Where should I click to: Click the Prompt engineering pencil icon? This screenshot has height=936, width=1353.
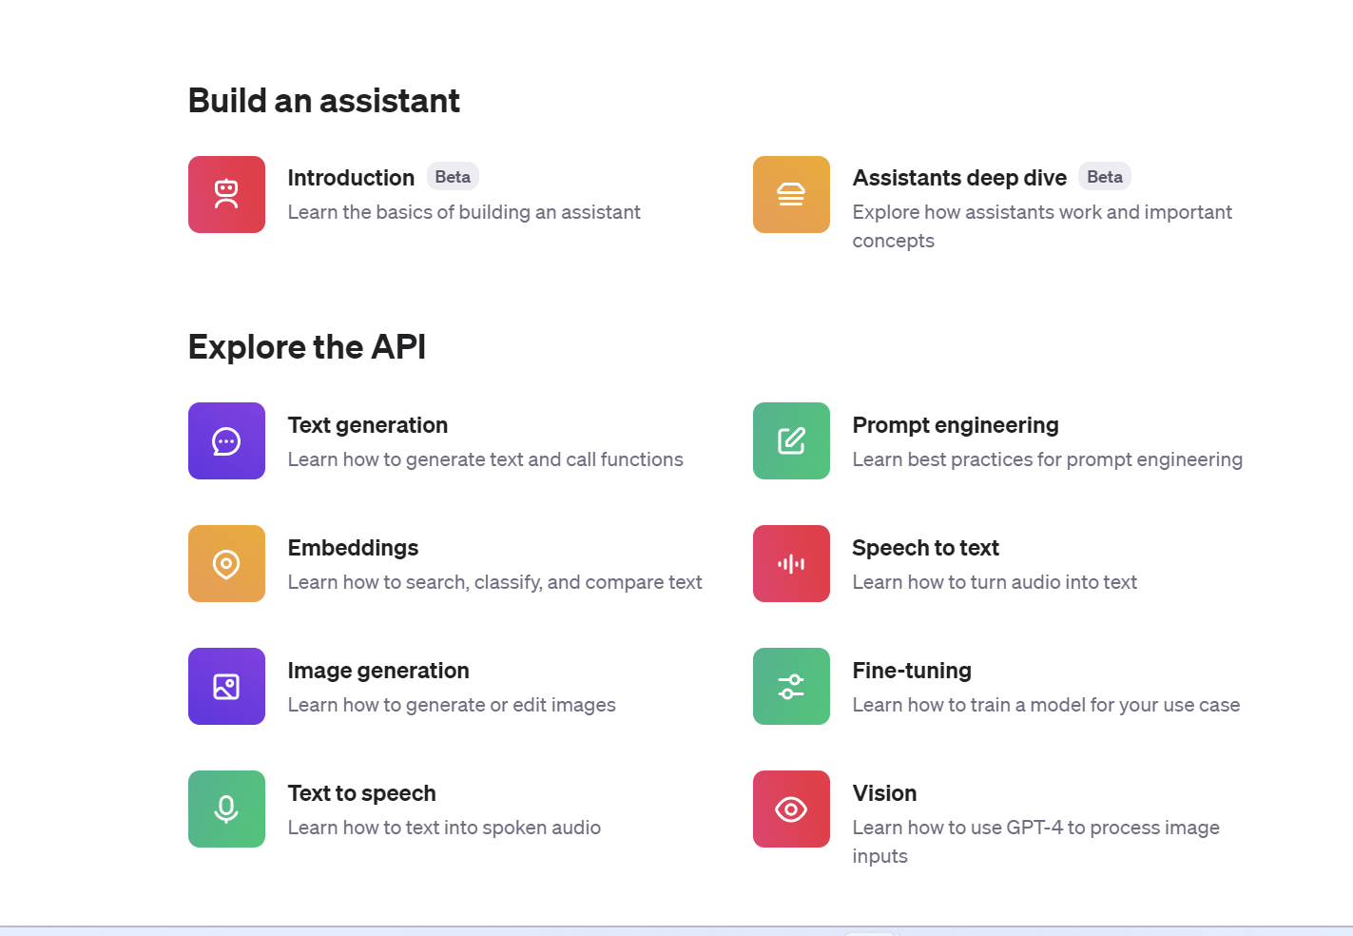(791, 440)
